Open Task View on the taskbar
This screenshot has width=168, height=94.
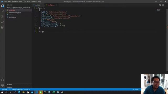click(x=10, y=92)
